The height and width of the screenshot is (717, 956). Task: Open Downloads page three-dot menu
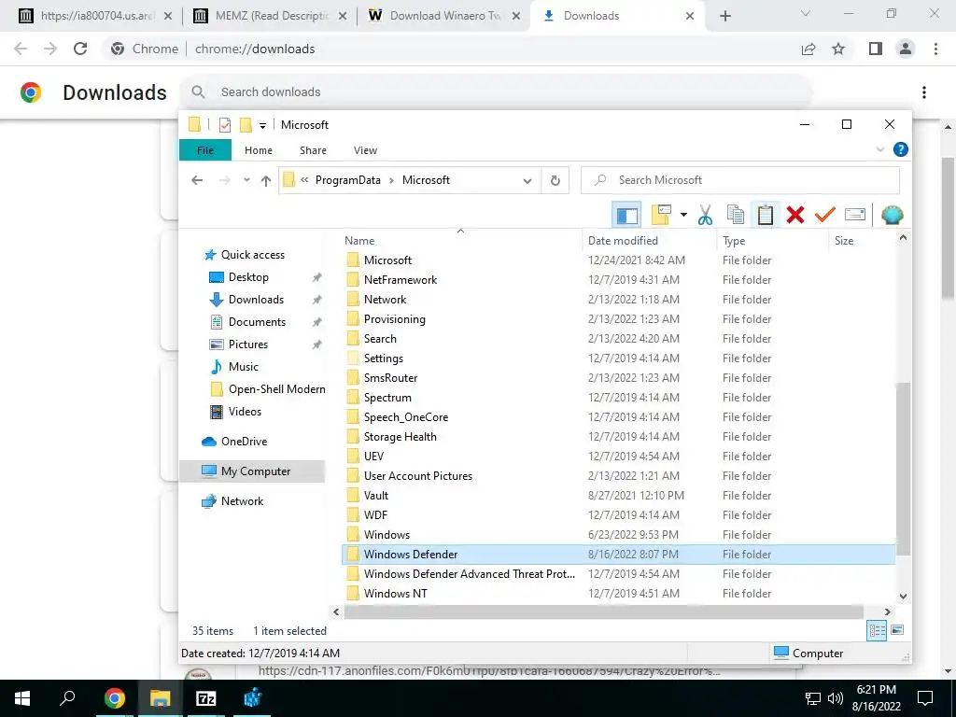[924, 92]
